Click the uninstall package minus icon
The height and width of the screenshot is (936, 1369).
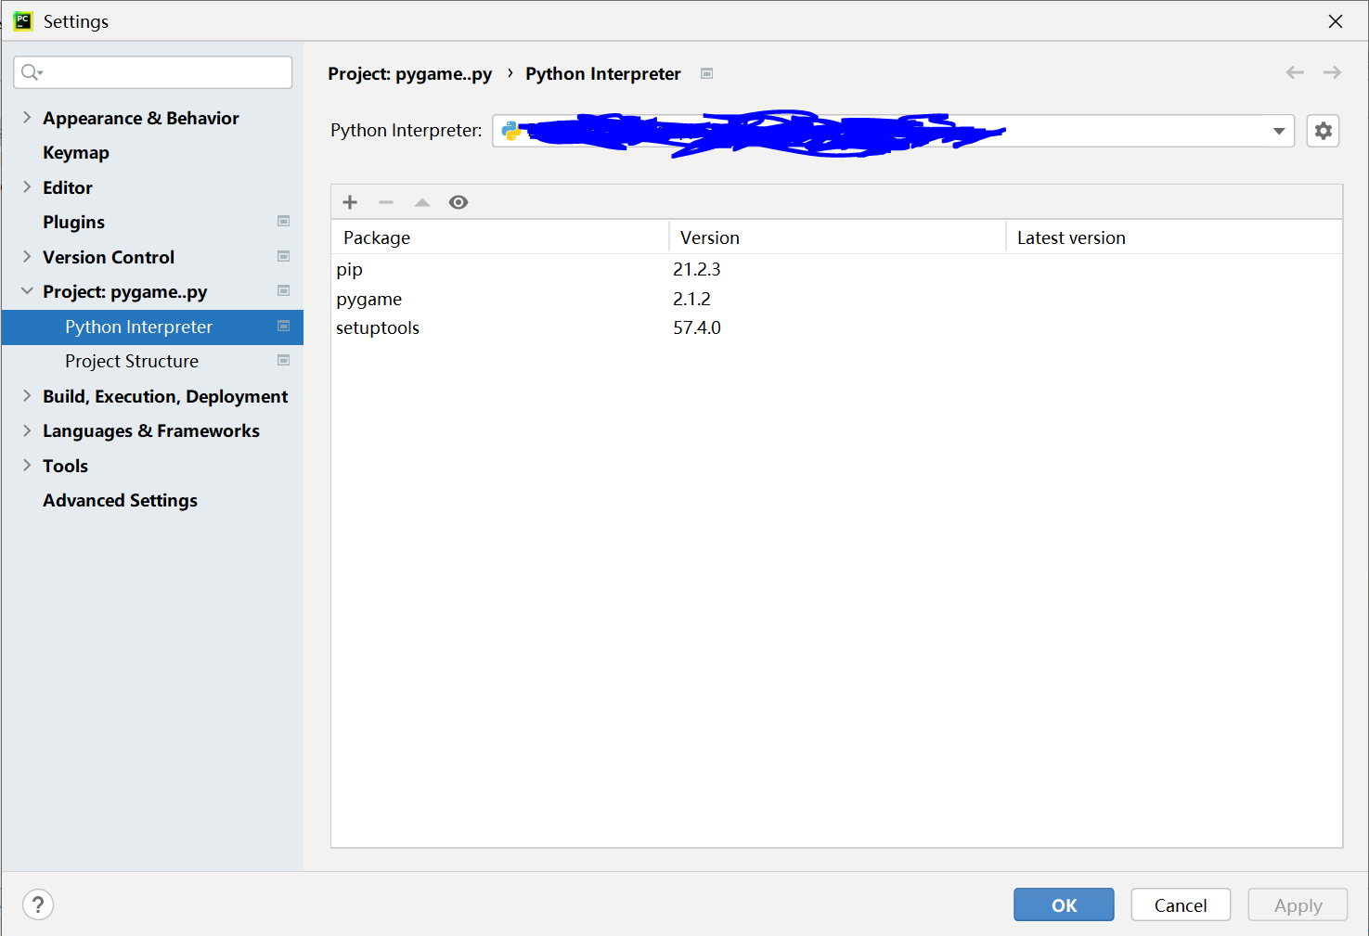pyautogui.click(x=386, y=202)
